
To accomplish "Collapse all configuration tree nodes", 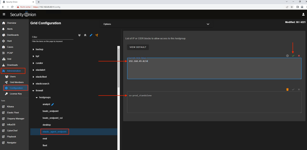I will (x=85, y=35).
